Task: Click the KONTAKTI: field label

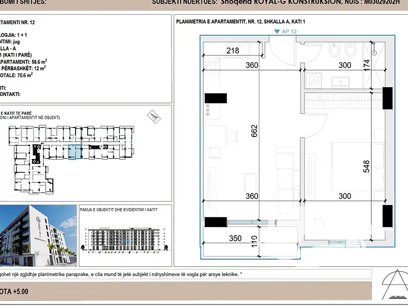Action: (10, 94)
